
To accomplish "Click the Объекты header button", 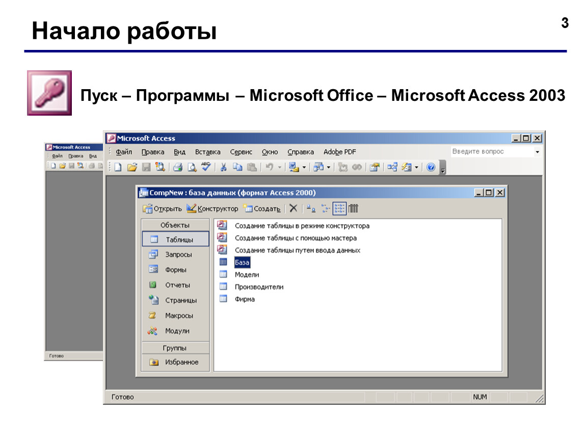I will tap(175, 225).
